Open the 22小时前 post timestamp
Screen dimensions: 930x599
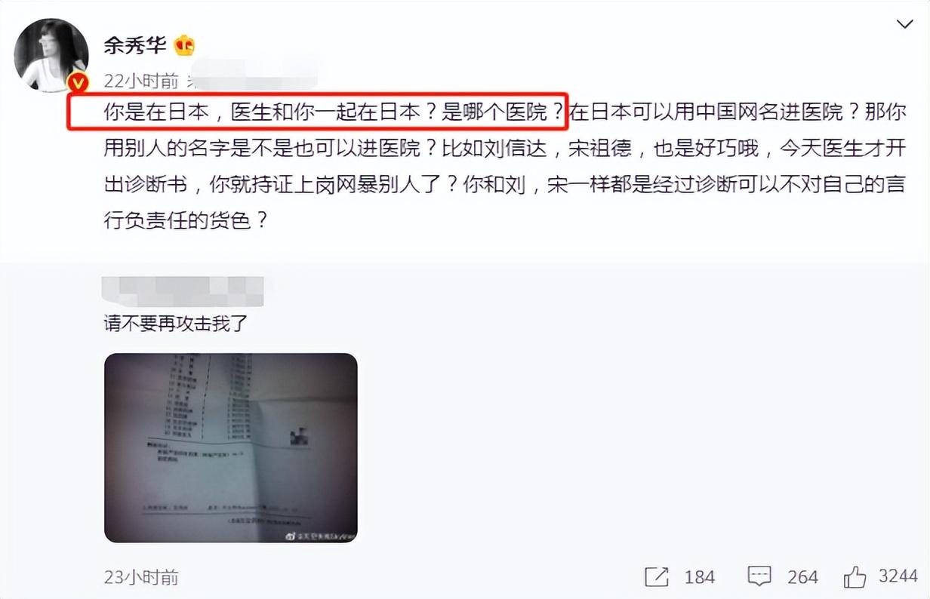pyautogui.click(x=141, y=80)
